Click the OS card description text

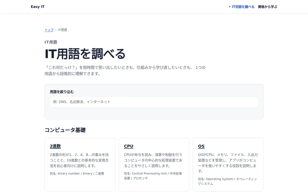pos(228,163)
